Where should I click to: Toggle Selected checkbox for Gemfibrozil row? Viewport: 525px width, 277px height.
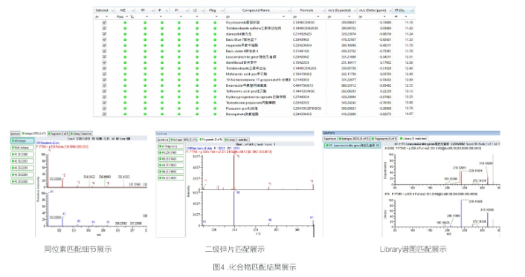(x=104, y=62)
